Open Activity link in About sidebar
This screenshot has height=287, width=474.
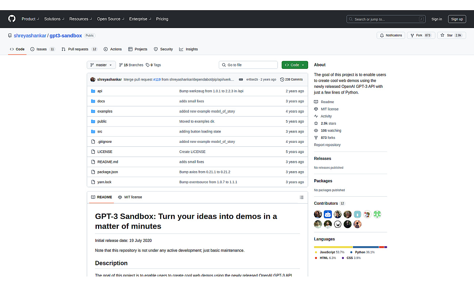(323, 116)
